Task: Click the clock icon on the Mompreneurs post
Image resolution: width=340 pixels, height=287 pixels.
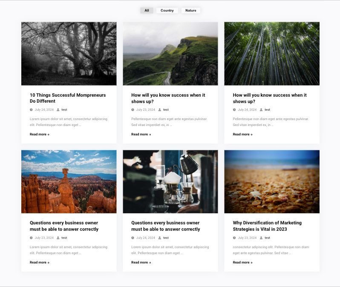Action: point(31,110)
